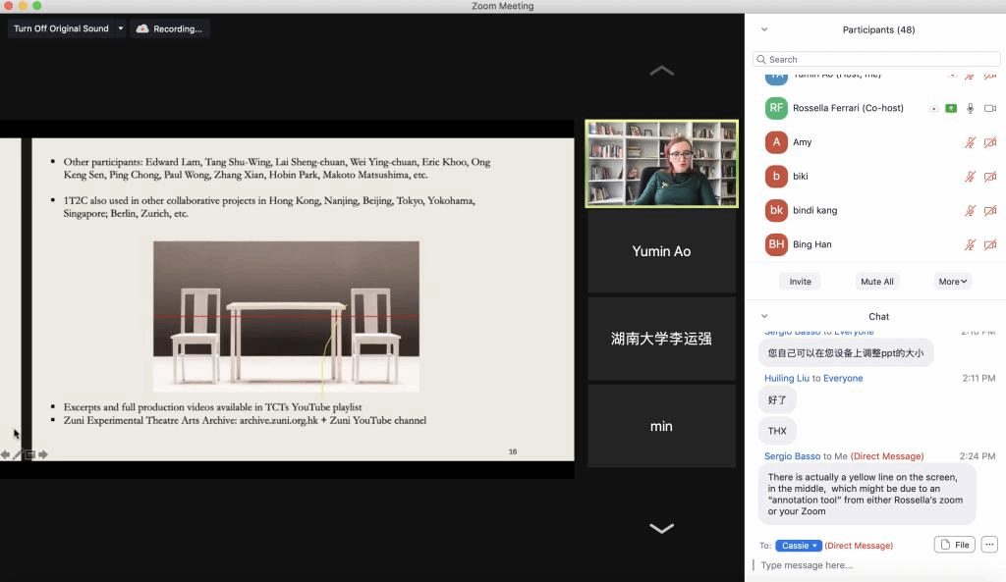Click Rossella Ferrari's recording indicator icon
This screenshot has width=1006, height=582.
coord(934,108)
